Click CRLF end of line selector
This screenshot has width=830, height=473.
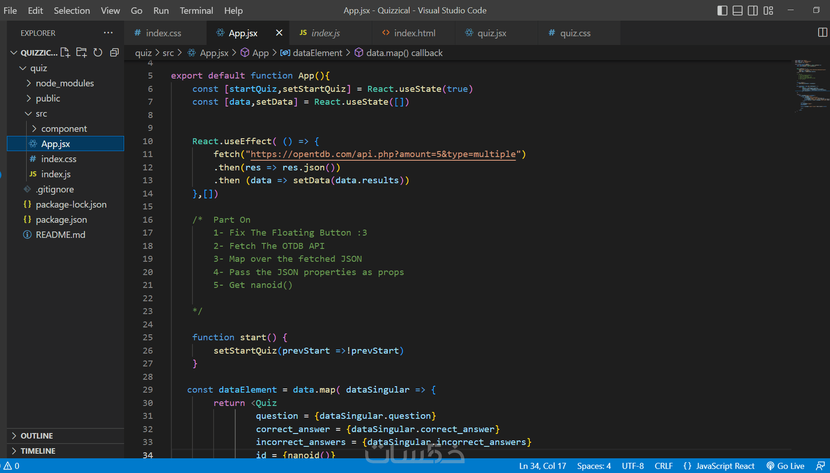click(664, 466)
